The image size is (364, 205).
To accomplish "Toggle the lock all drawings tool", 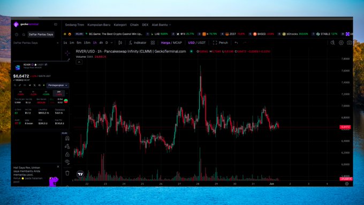I will (x=67, y=154).
